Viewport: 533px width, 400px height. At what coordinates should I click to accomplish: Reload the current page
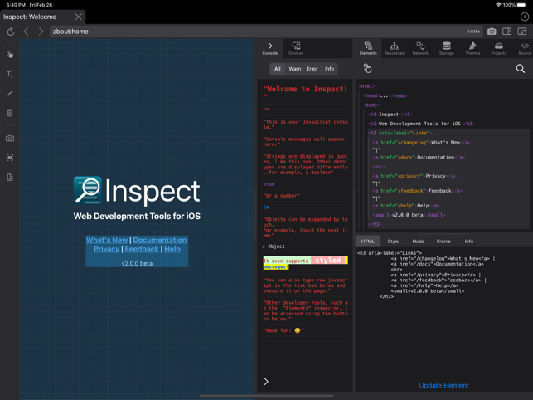[11, 32]
